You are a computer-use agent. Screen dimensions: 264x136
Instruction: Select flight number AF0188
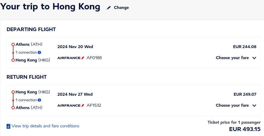click(94, 58)
